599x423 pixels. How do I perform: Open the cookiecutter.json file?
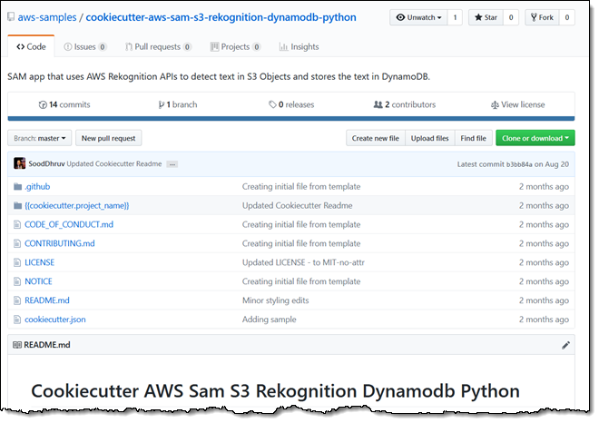pos(55,320)
